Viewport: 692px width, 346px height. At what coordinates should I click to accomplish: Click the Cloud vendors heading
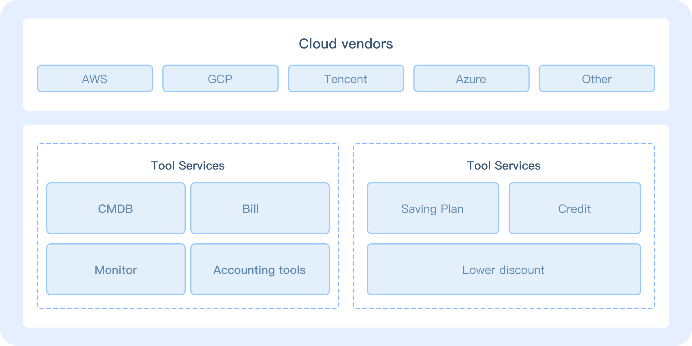(x=346, y=44)
